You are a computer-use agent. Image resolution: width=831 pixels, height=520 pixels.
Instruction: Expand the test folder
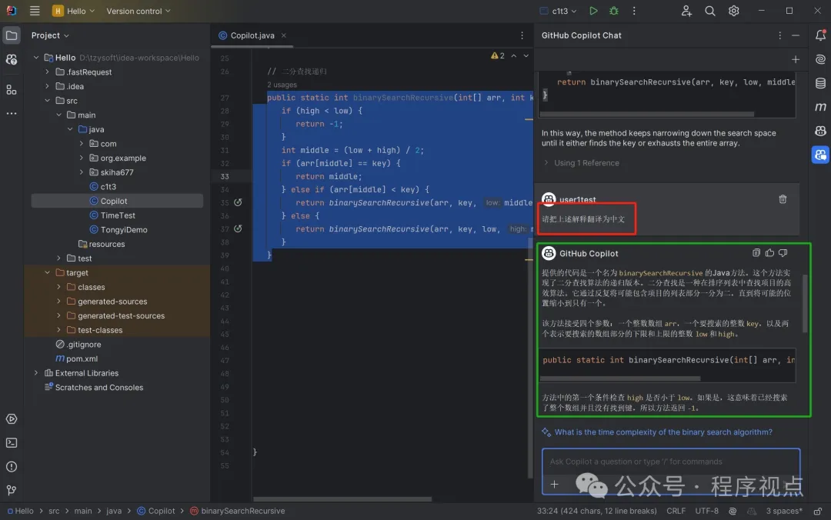[58, 258]
